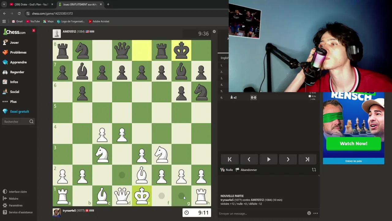Go to next move
The width and height of the screenshot is (392, 221).
[288, 159]
